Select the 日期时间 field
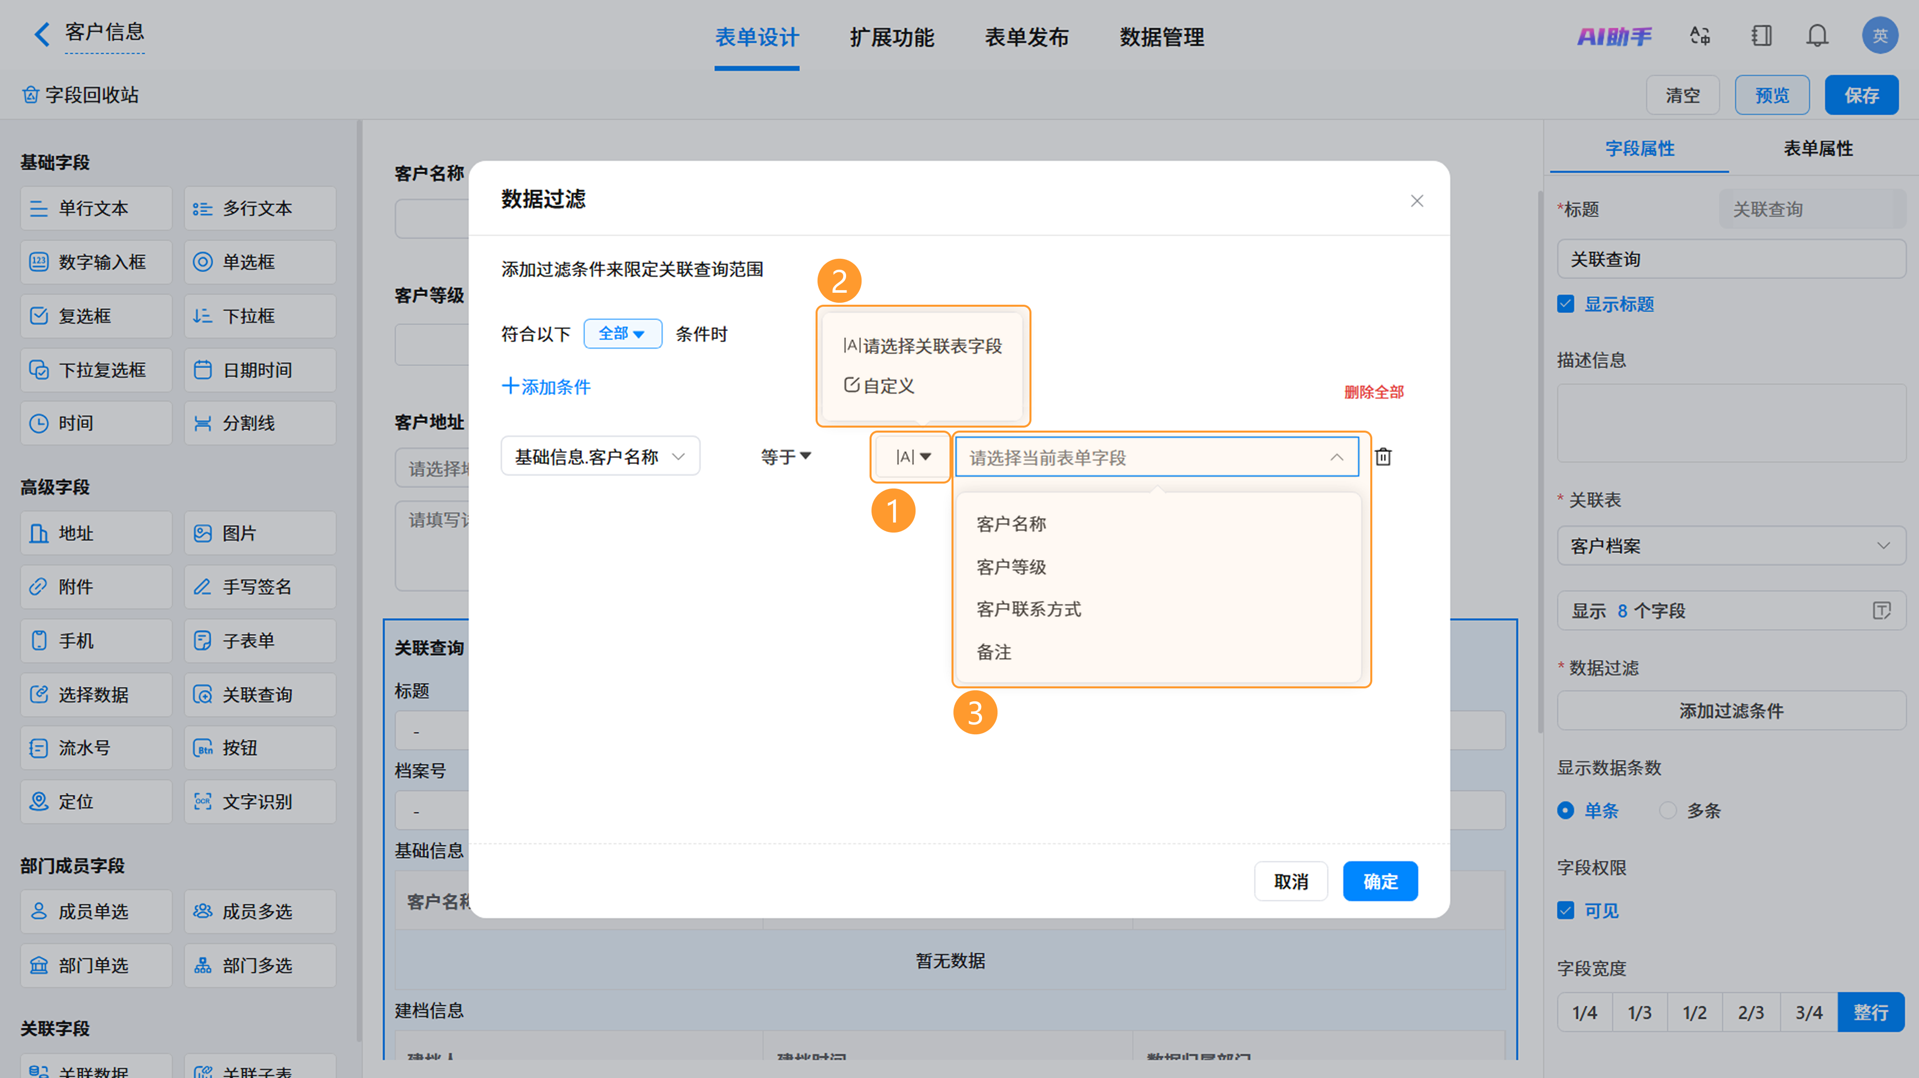The image size is (1919, 1078). [260, 370]
